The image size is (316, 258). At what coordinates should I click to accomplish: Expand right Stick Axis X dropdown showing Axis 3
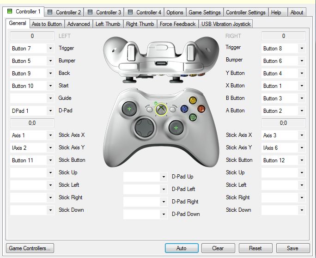coord(283,135)
